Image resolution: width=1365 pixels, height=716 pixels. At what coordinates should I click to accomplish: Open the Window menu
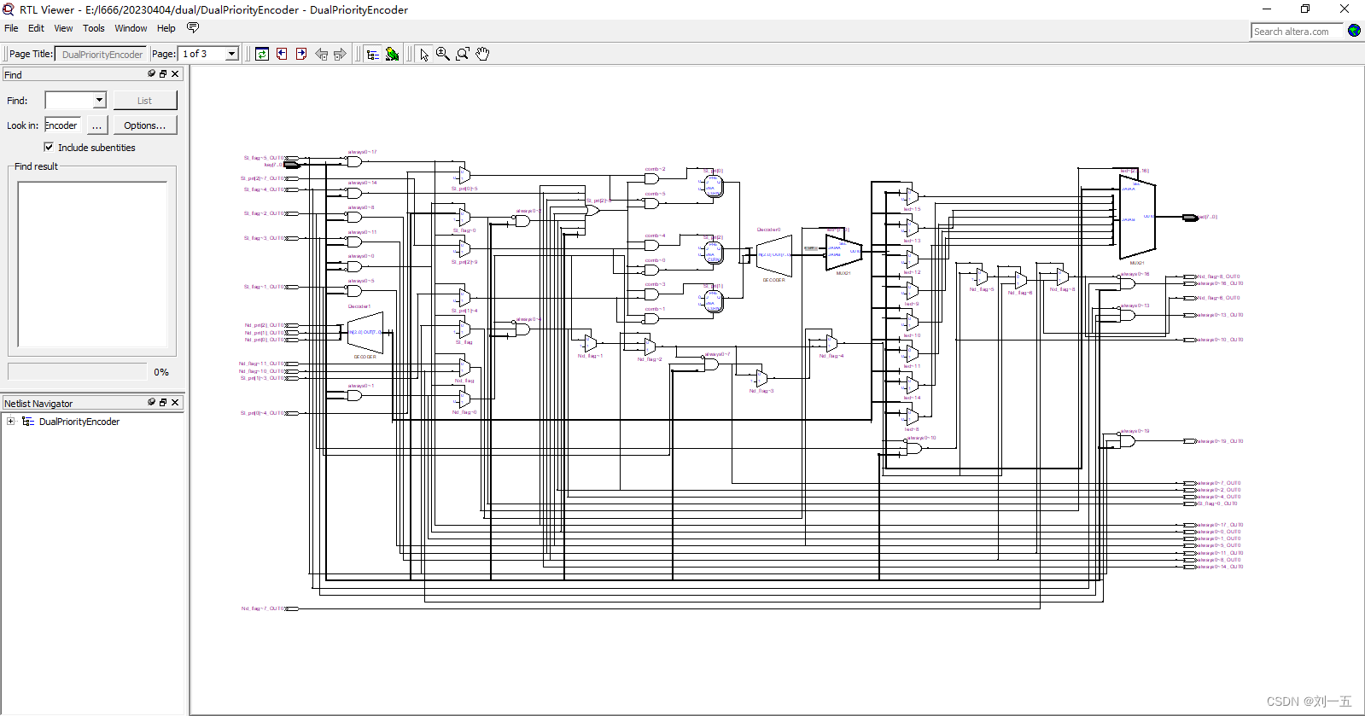[131, 28]
